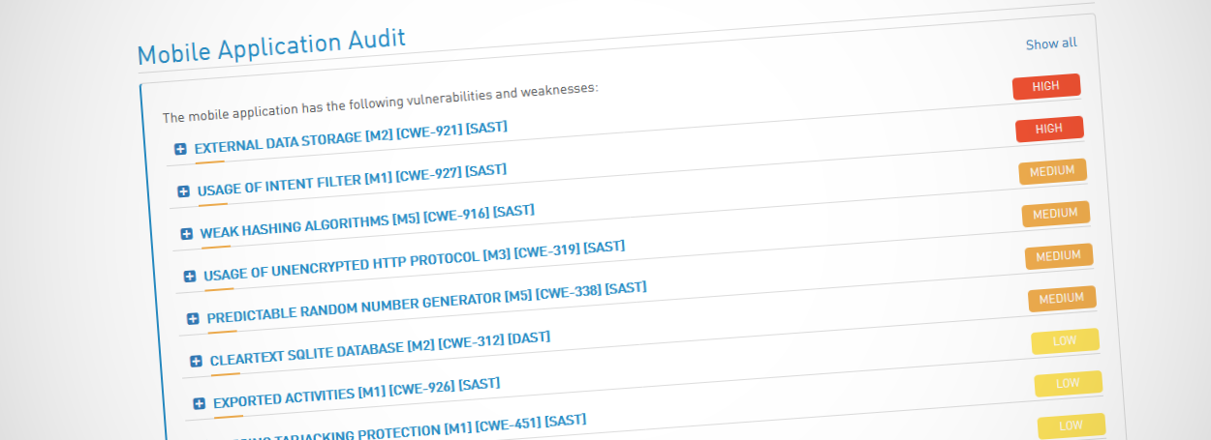
Task: Open Usage of Intent Filter [CWE-927] entry
Action: pyautogui.click(x=353, y=180)
